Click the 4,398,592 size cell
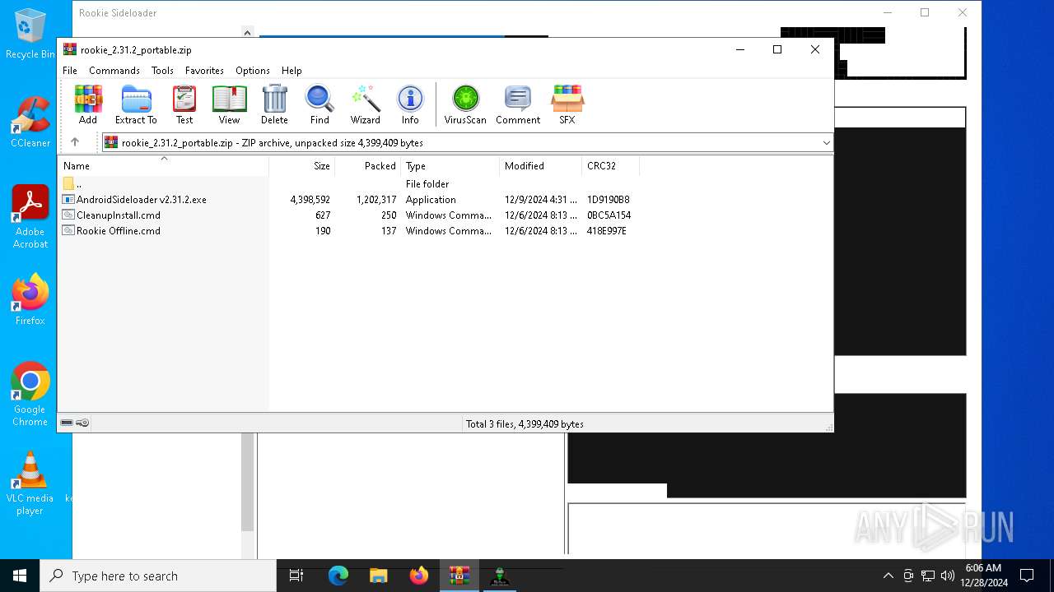 pos(310,200)
